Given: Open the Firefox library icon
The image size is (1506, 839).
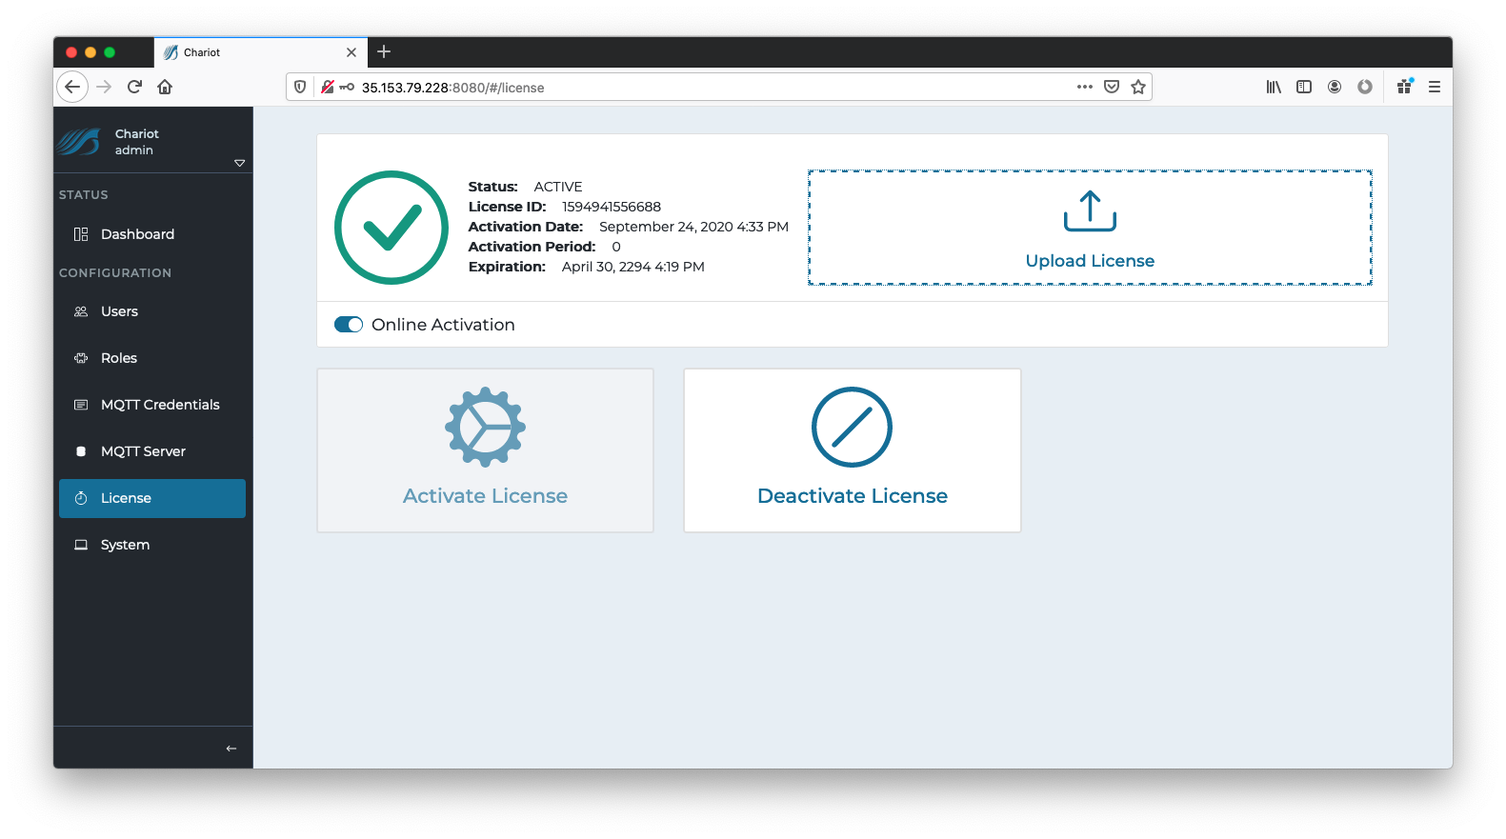Looking at the screenshot, I should pyautogui.click(x=1274, y=87).
